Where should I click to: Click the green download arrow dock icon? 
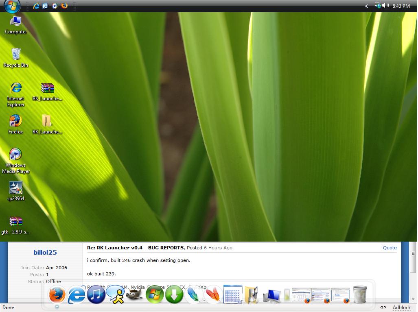174,295
